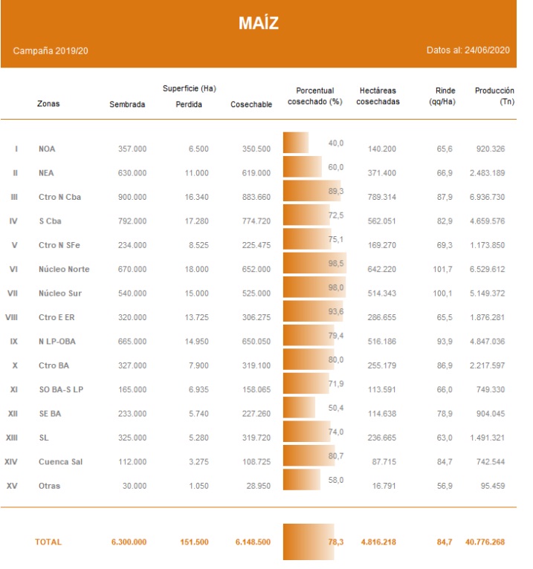Click the SE BA 50,4 percent bar
Screen dimensions: 533x569
point(299,408)
